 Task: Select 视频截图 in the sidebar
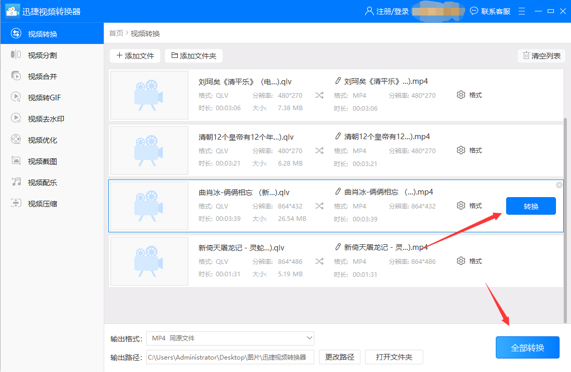pyautogui.click(x=52, y=161)
